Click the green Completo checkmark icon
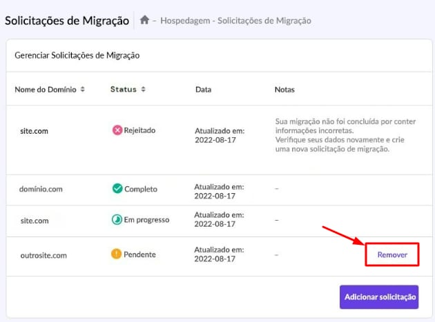Viewport: 435px width, 322px height. tap(117, 188)
